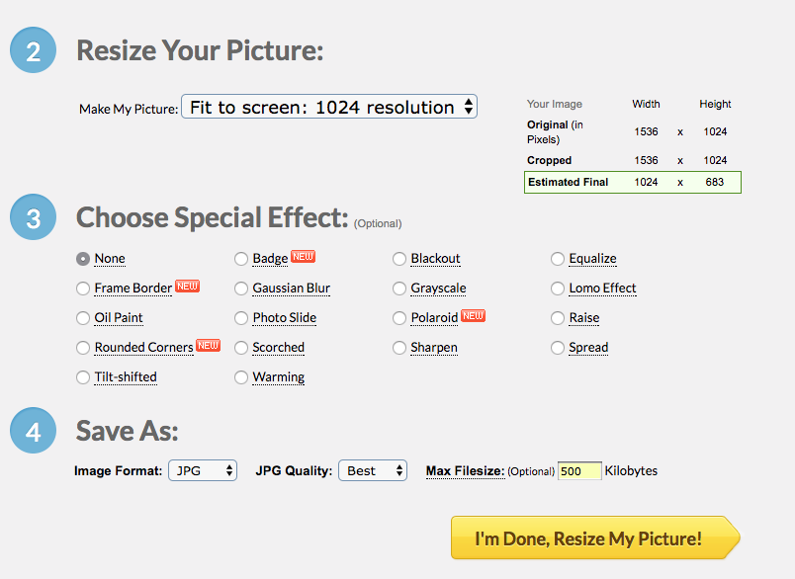Image resolution: width=795 pixels, height=579 pixels.
Task: Click the step 2 circle icon
Action: [34, 50]
